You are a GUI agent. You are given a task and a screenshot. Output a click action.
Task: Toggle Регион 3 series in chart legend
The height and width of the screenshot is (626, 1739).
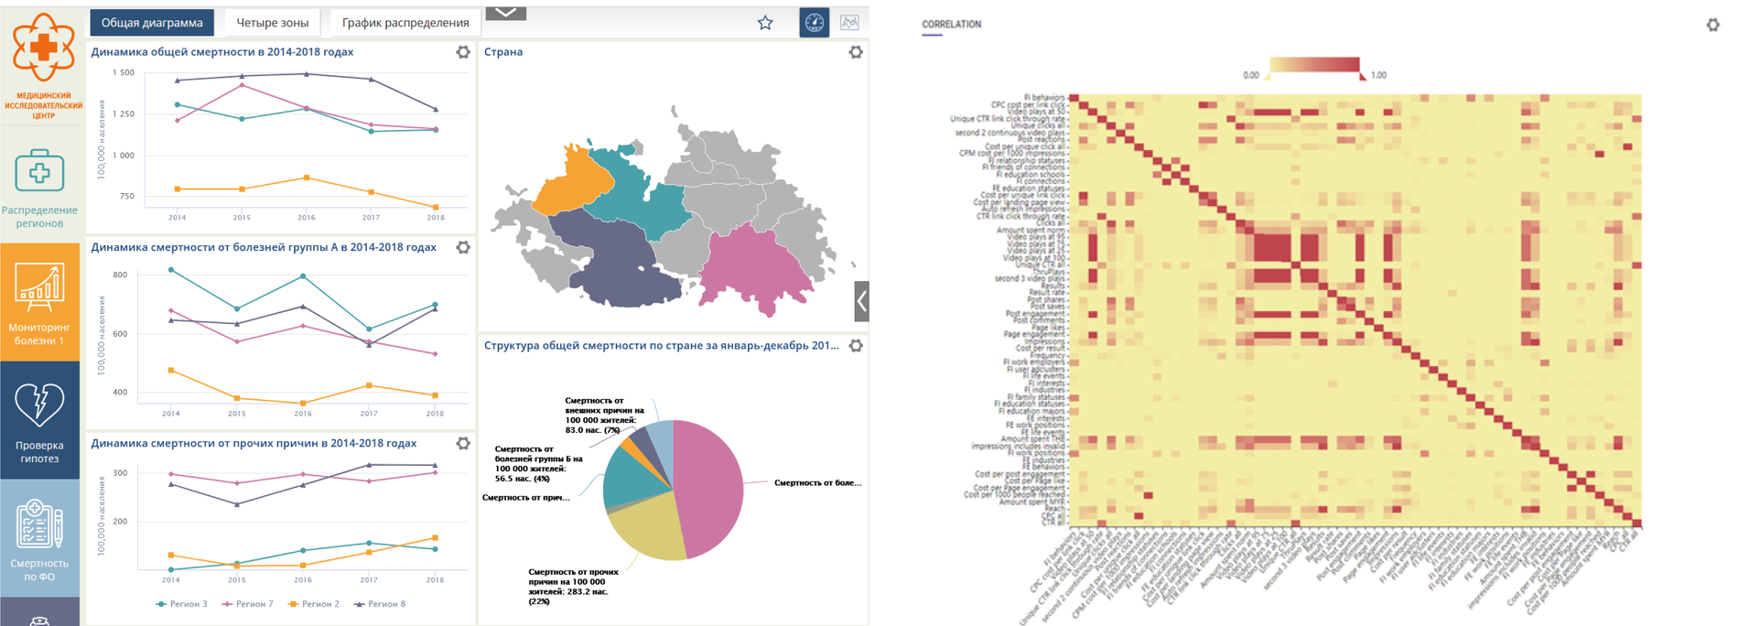click(181, 604)
